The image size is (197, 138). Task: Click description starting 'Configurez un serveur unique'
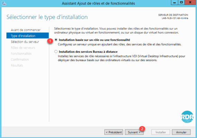(119, 44)
